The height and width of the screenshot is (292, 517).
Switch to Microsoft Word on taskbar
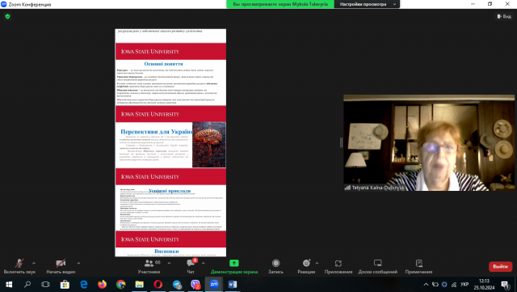pyautogui.click(x=233, y=285)
